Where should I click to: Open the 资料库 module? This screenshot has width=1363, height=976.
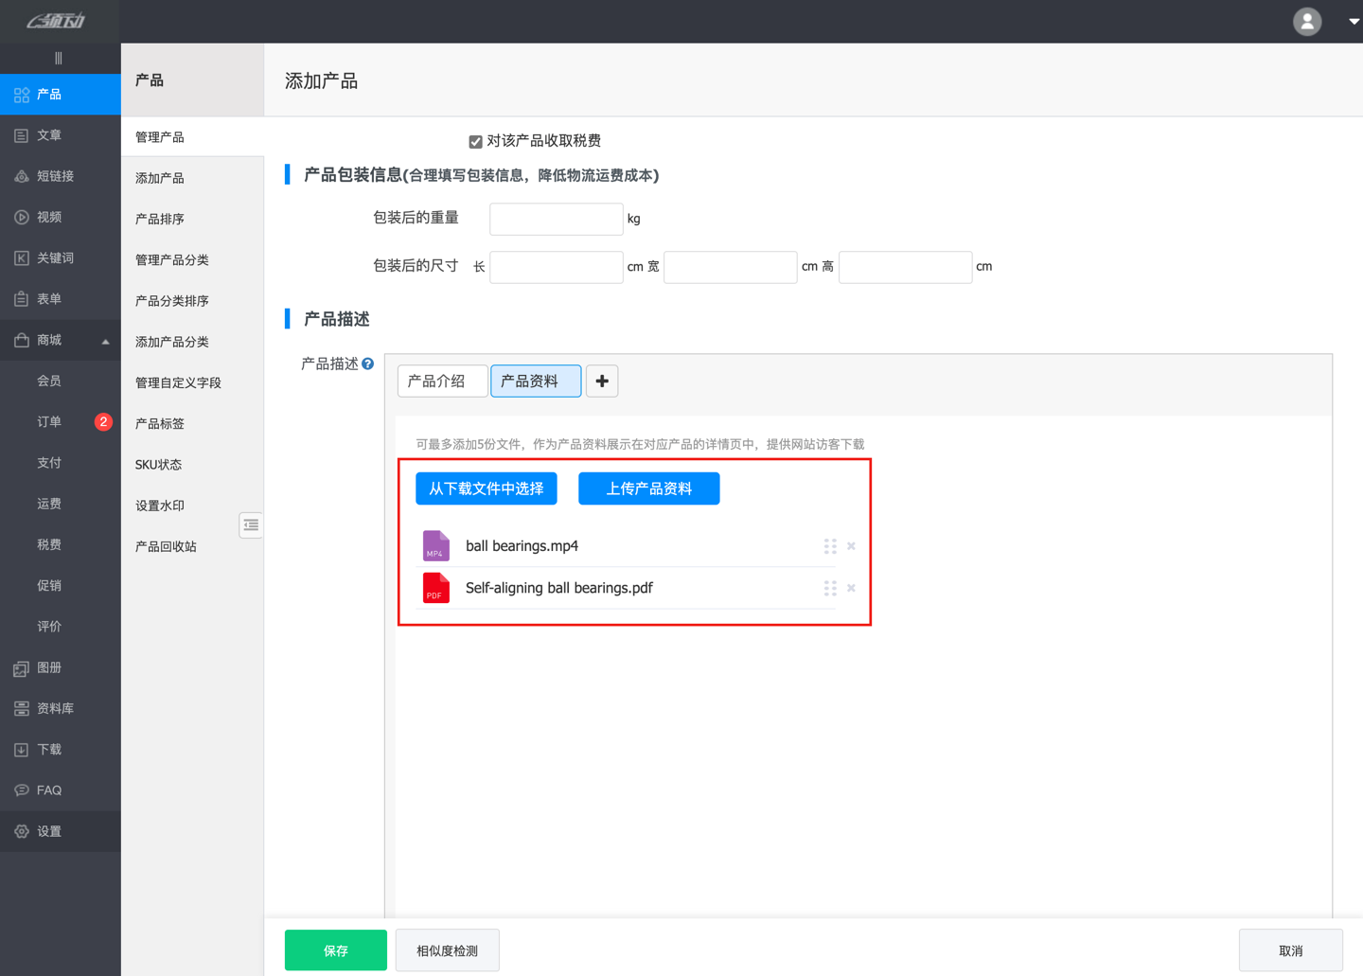[x=50, y=707]
